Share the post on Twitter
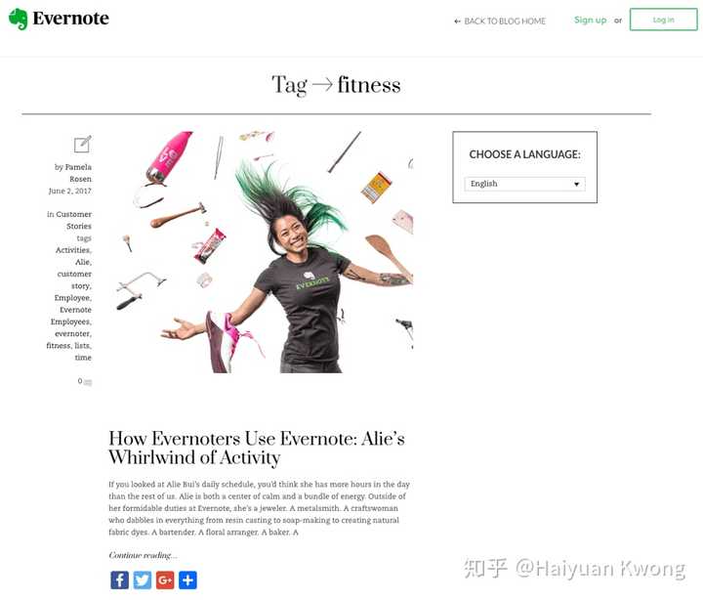The width and height of the screenshot is (703, 600). (x=143, y=579)
